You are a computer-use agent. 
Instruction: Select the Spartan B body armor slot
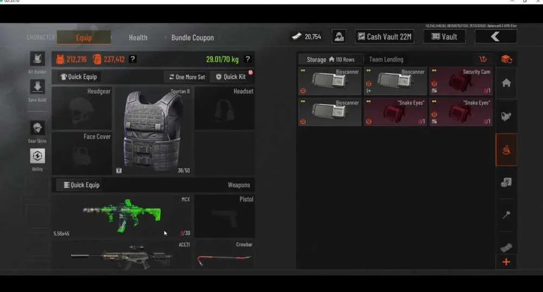click(154, 131)
